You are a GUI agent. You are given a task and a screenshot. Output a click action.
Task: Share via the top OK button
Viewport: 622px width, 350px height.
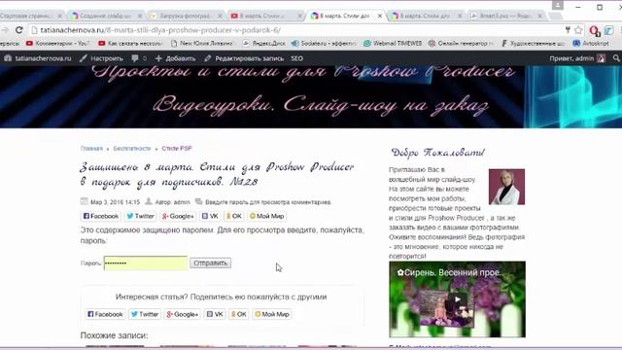233,216
